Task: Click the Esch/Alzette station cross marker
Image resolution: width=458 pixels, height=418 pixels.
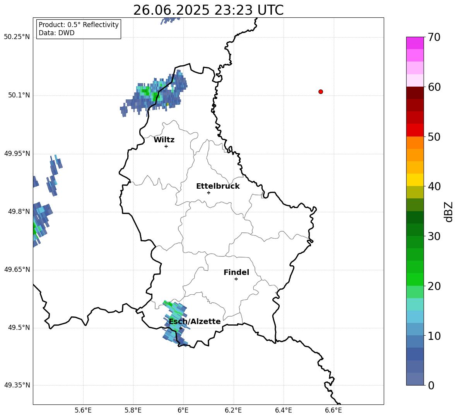Action: pyautogui.click(x=181, y=328)
